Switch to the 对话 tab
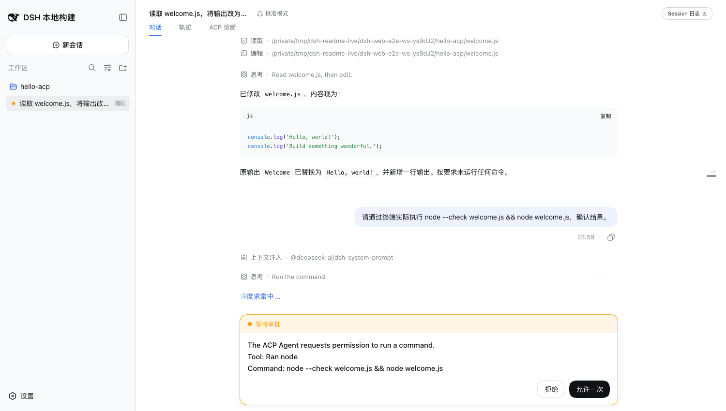The width and height of the screenshot is (726, 411). (155, 28)
